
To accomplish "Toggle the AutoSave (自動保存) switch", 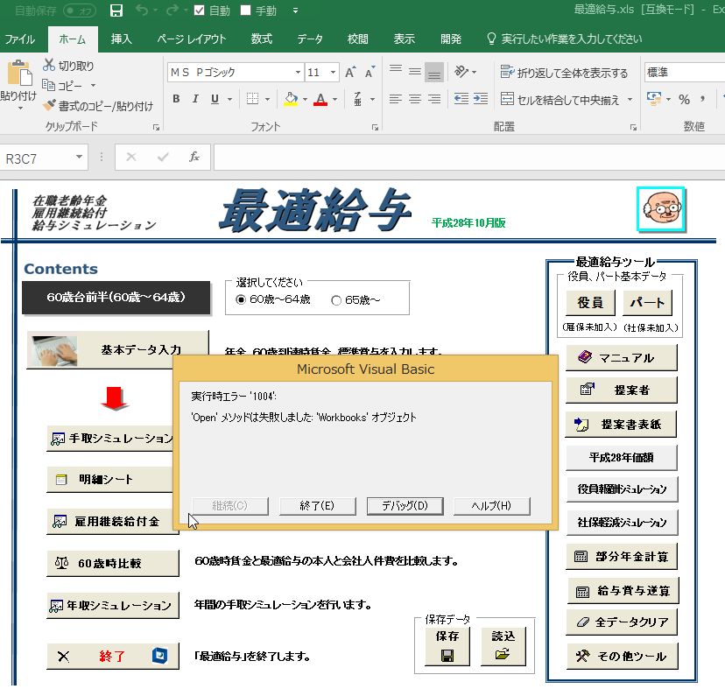I will [x=80, y=11].
